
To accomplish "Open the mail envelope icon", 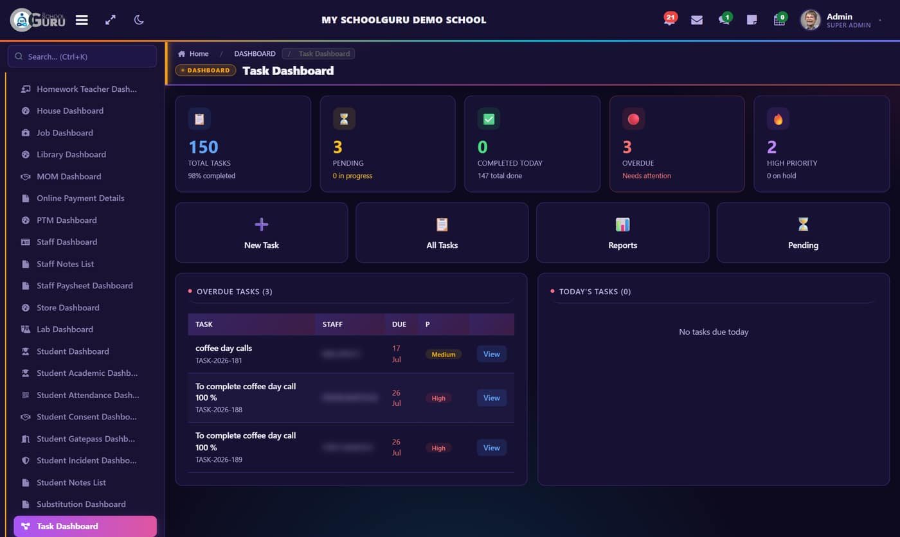I will click(x=697, y=20).
